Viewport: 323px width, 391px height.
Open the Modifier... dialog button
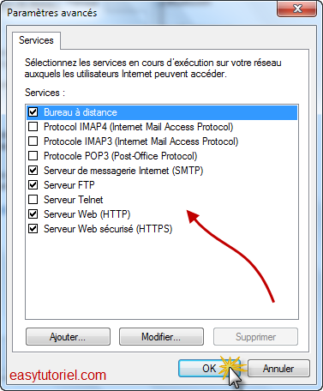161,337
